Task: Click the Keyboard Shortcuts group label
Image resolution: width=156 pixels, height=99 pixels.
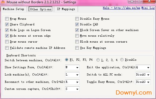Action: pyautogui.click(x=21, y=55)
